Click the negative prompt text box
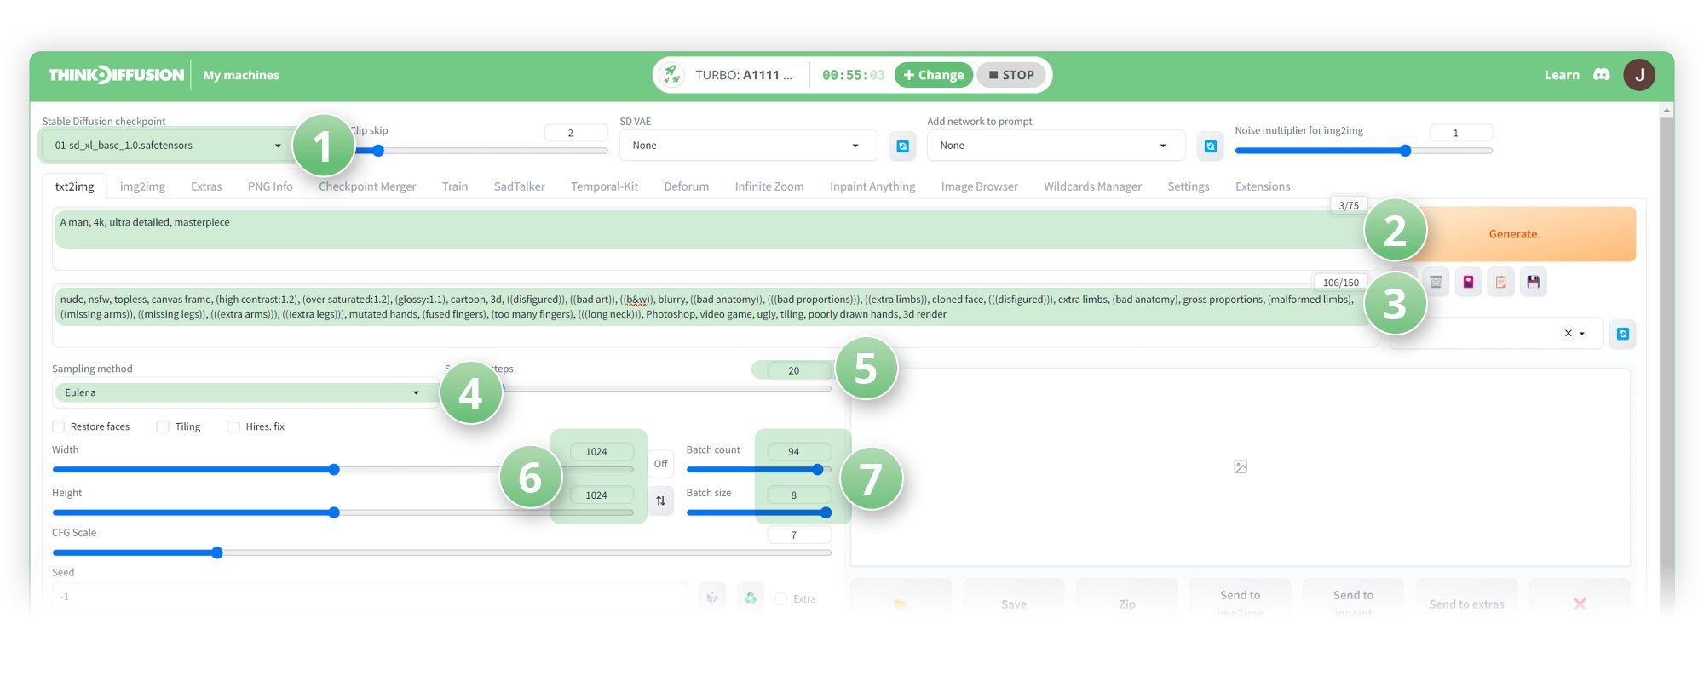This screenshot has height=681, width=1704. point(716,316)
